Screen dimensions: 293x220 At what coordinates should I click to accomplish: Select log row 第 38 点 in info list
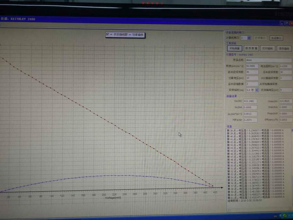coord(255,130)
